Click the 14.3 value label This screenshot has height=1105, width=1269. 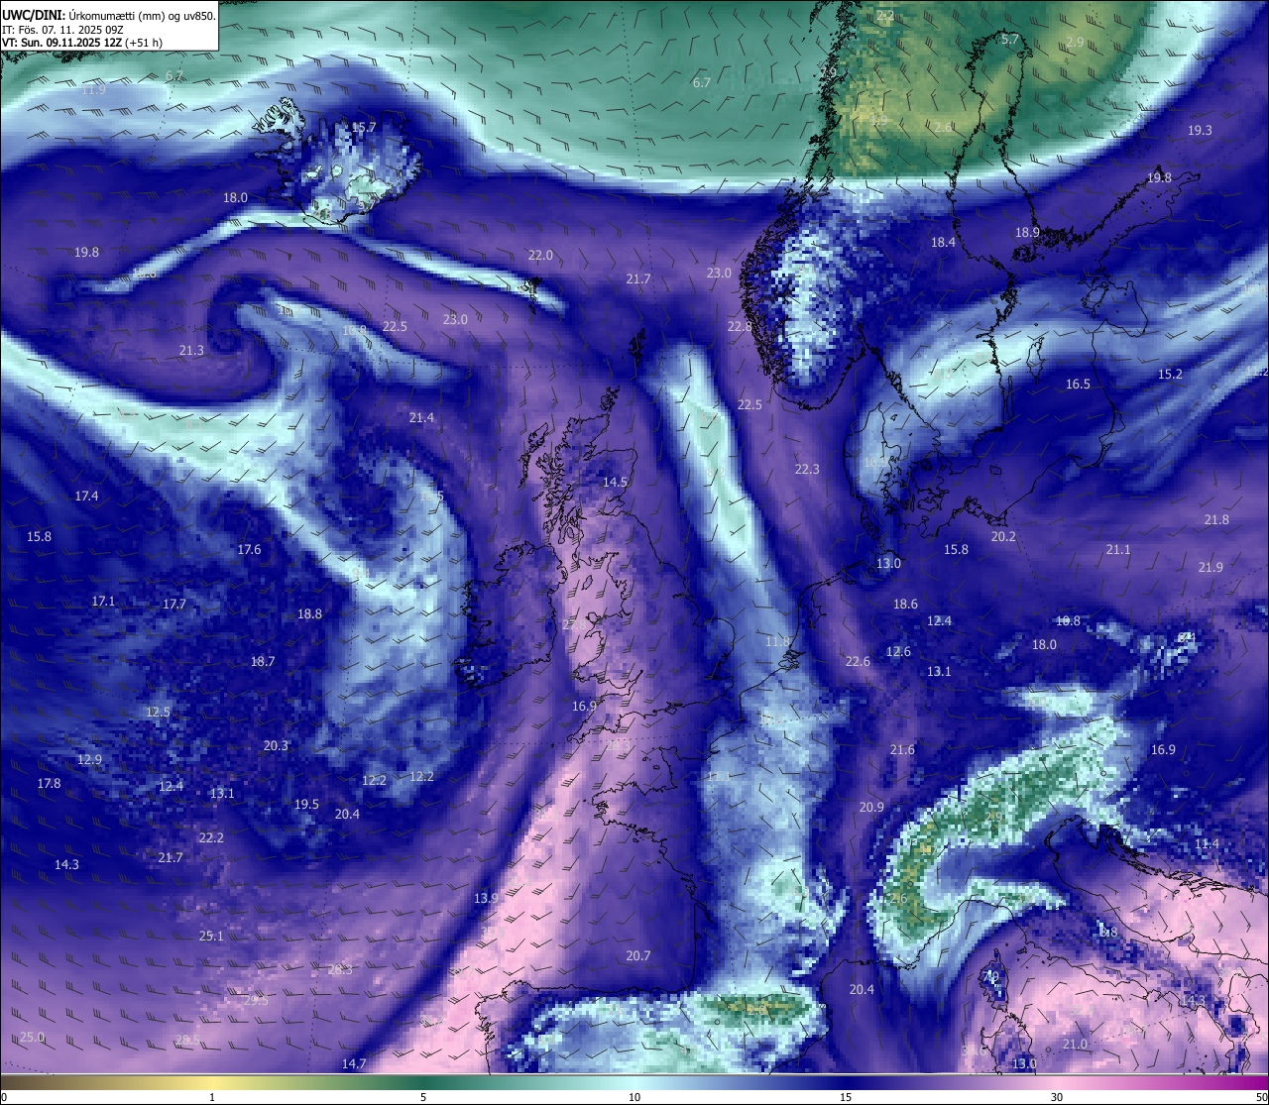tap(66, 864)
